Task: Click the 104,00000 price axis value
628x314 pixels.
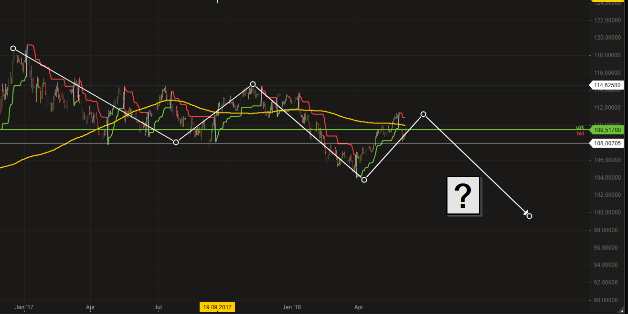Action: tap(608, 178)
